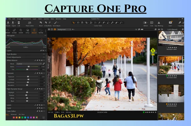This screenshot has height=126, width=191.
Task: Click the green color tag of DSC00347.ARW thumbnail
Action: click(x=167, y=76)
